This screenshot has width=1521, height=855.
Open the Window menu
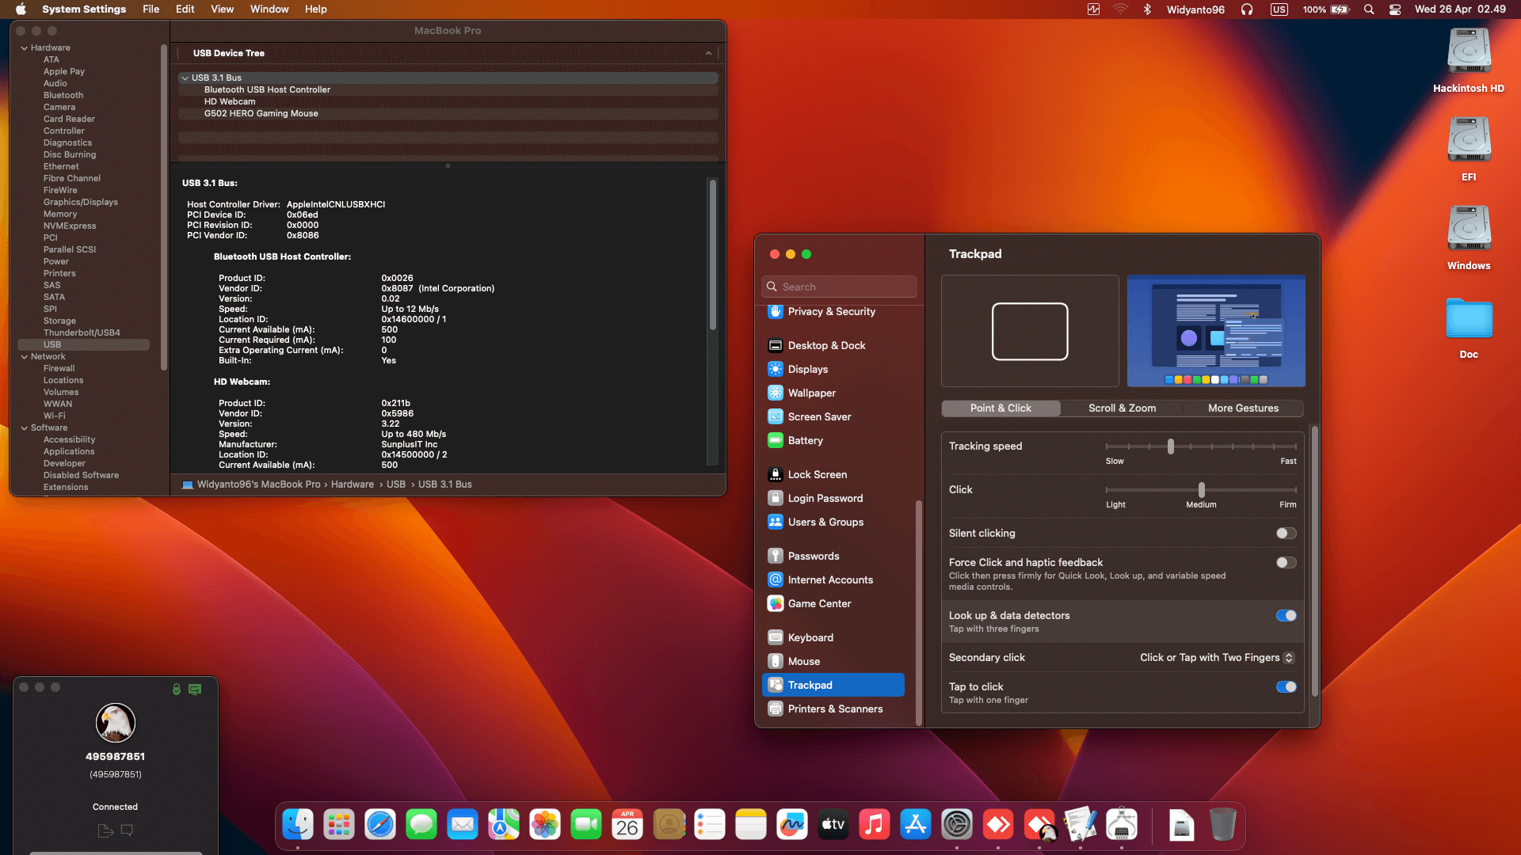tap(269, 9)
